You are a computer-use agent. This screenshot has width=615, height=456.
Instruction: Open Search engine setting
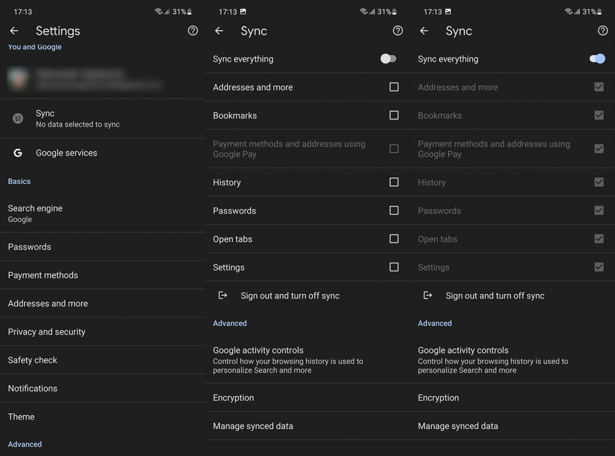coord(102,213)
